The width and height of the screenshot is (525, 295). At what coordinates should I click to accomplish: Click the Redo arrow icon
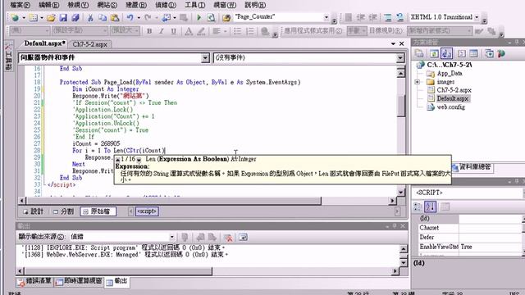(148, 17)
